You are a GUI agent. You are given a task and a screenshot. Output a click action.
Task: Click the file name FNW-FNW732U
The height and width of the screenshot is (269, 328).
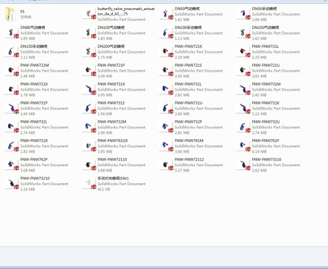tap(266, 122)
